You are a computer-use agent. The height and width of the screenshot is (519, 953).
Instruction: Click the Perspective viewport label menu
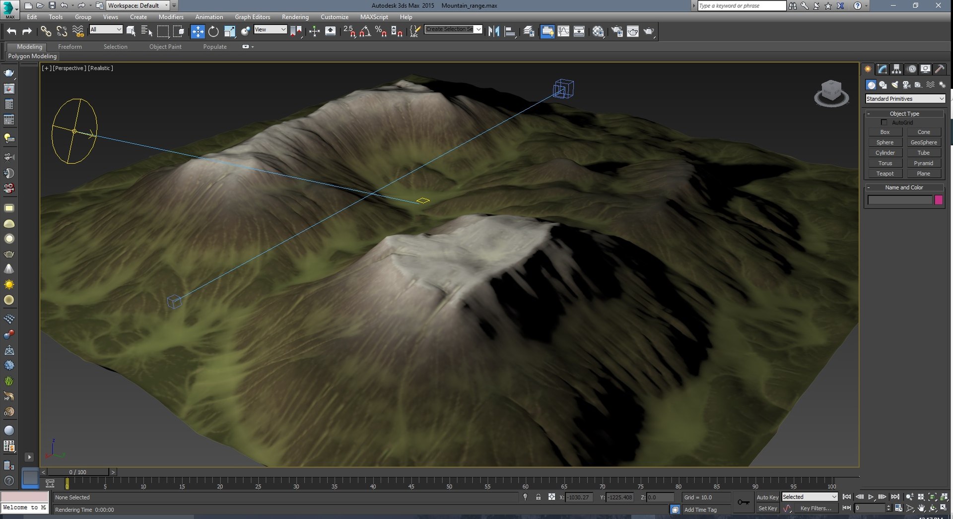69,68
